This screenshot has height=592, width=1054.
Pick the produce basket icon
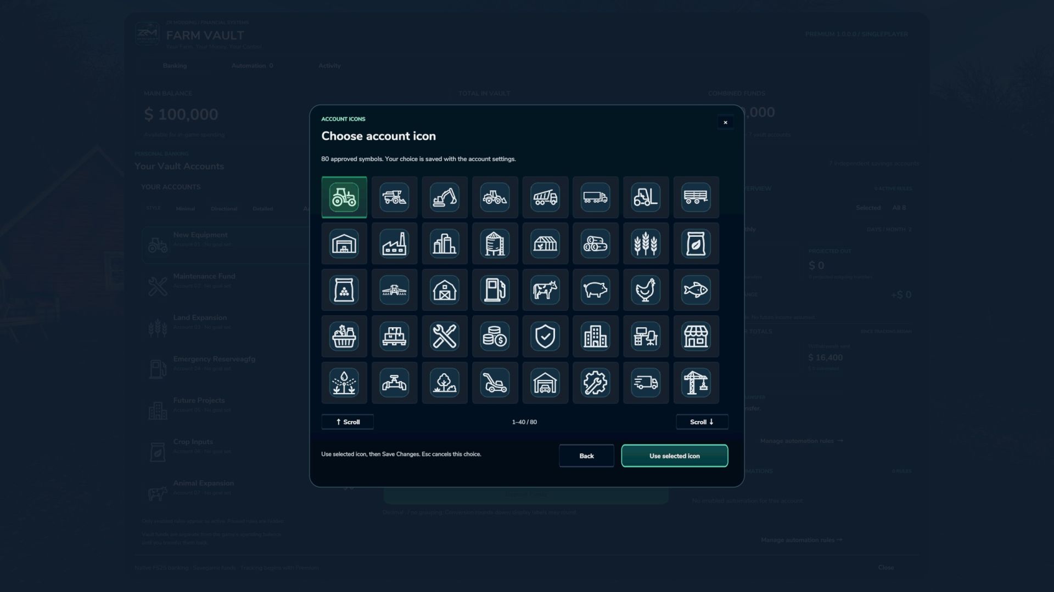(x=344, y=336)
